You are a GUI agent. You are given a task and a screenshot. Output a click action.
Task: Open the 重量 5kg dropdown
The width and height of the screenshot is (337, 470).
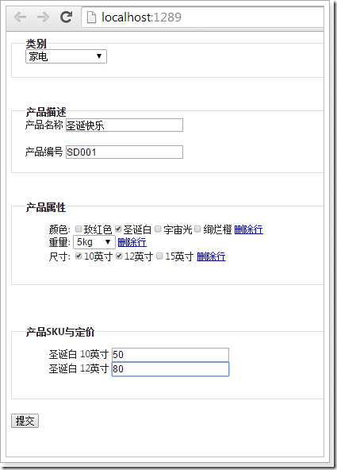click(x=94, y=242)
